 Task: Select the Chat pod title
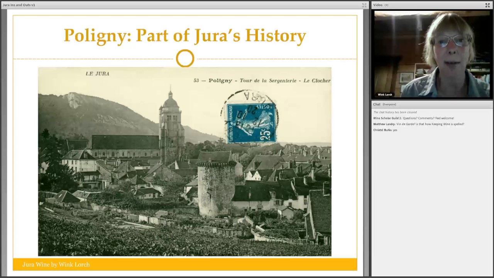(x=377, y=104)
